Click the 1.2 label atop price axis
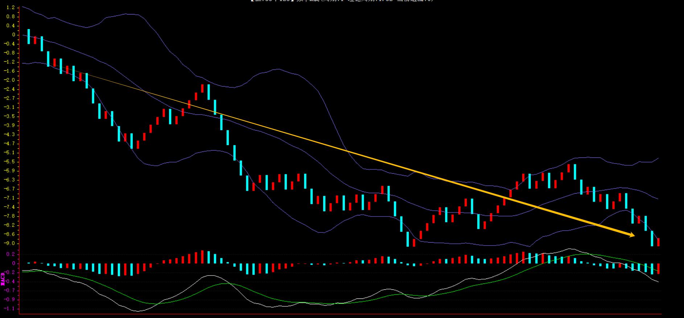Screen dimensions: 684x318 point(11,8)
